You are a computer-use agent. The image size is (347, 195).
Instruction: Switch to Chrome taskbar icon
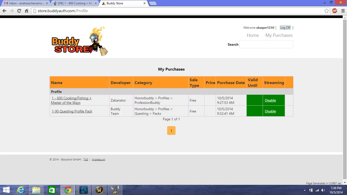click(68, 190)
